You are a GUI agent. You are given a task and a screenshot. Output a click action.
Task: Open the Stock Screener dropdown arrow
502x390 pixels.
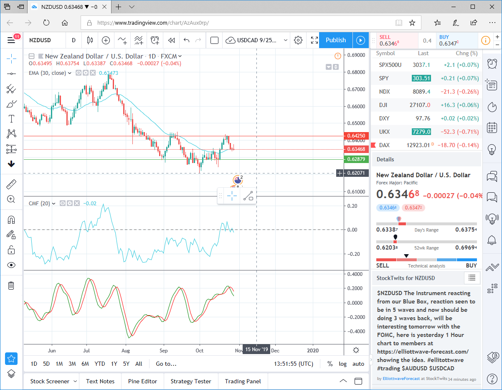click(75, 381)
